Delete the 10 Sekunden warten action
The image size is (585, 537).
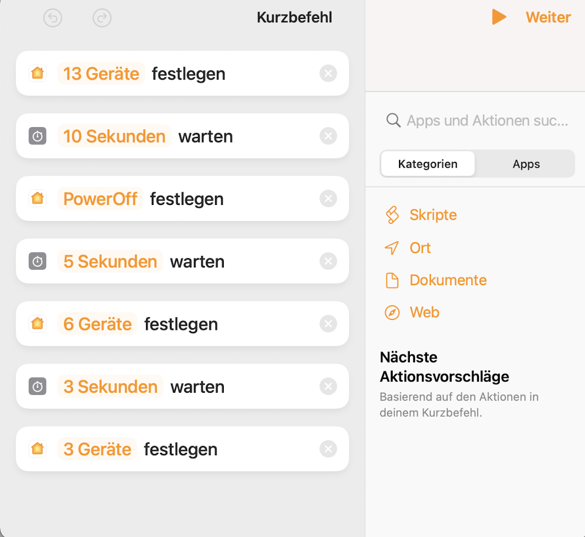328,136
